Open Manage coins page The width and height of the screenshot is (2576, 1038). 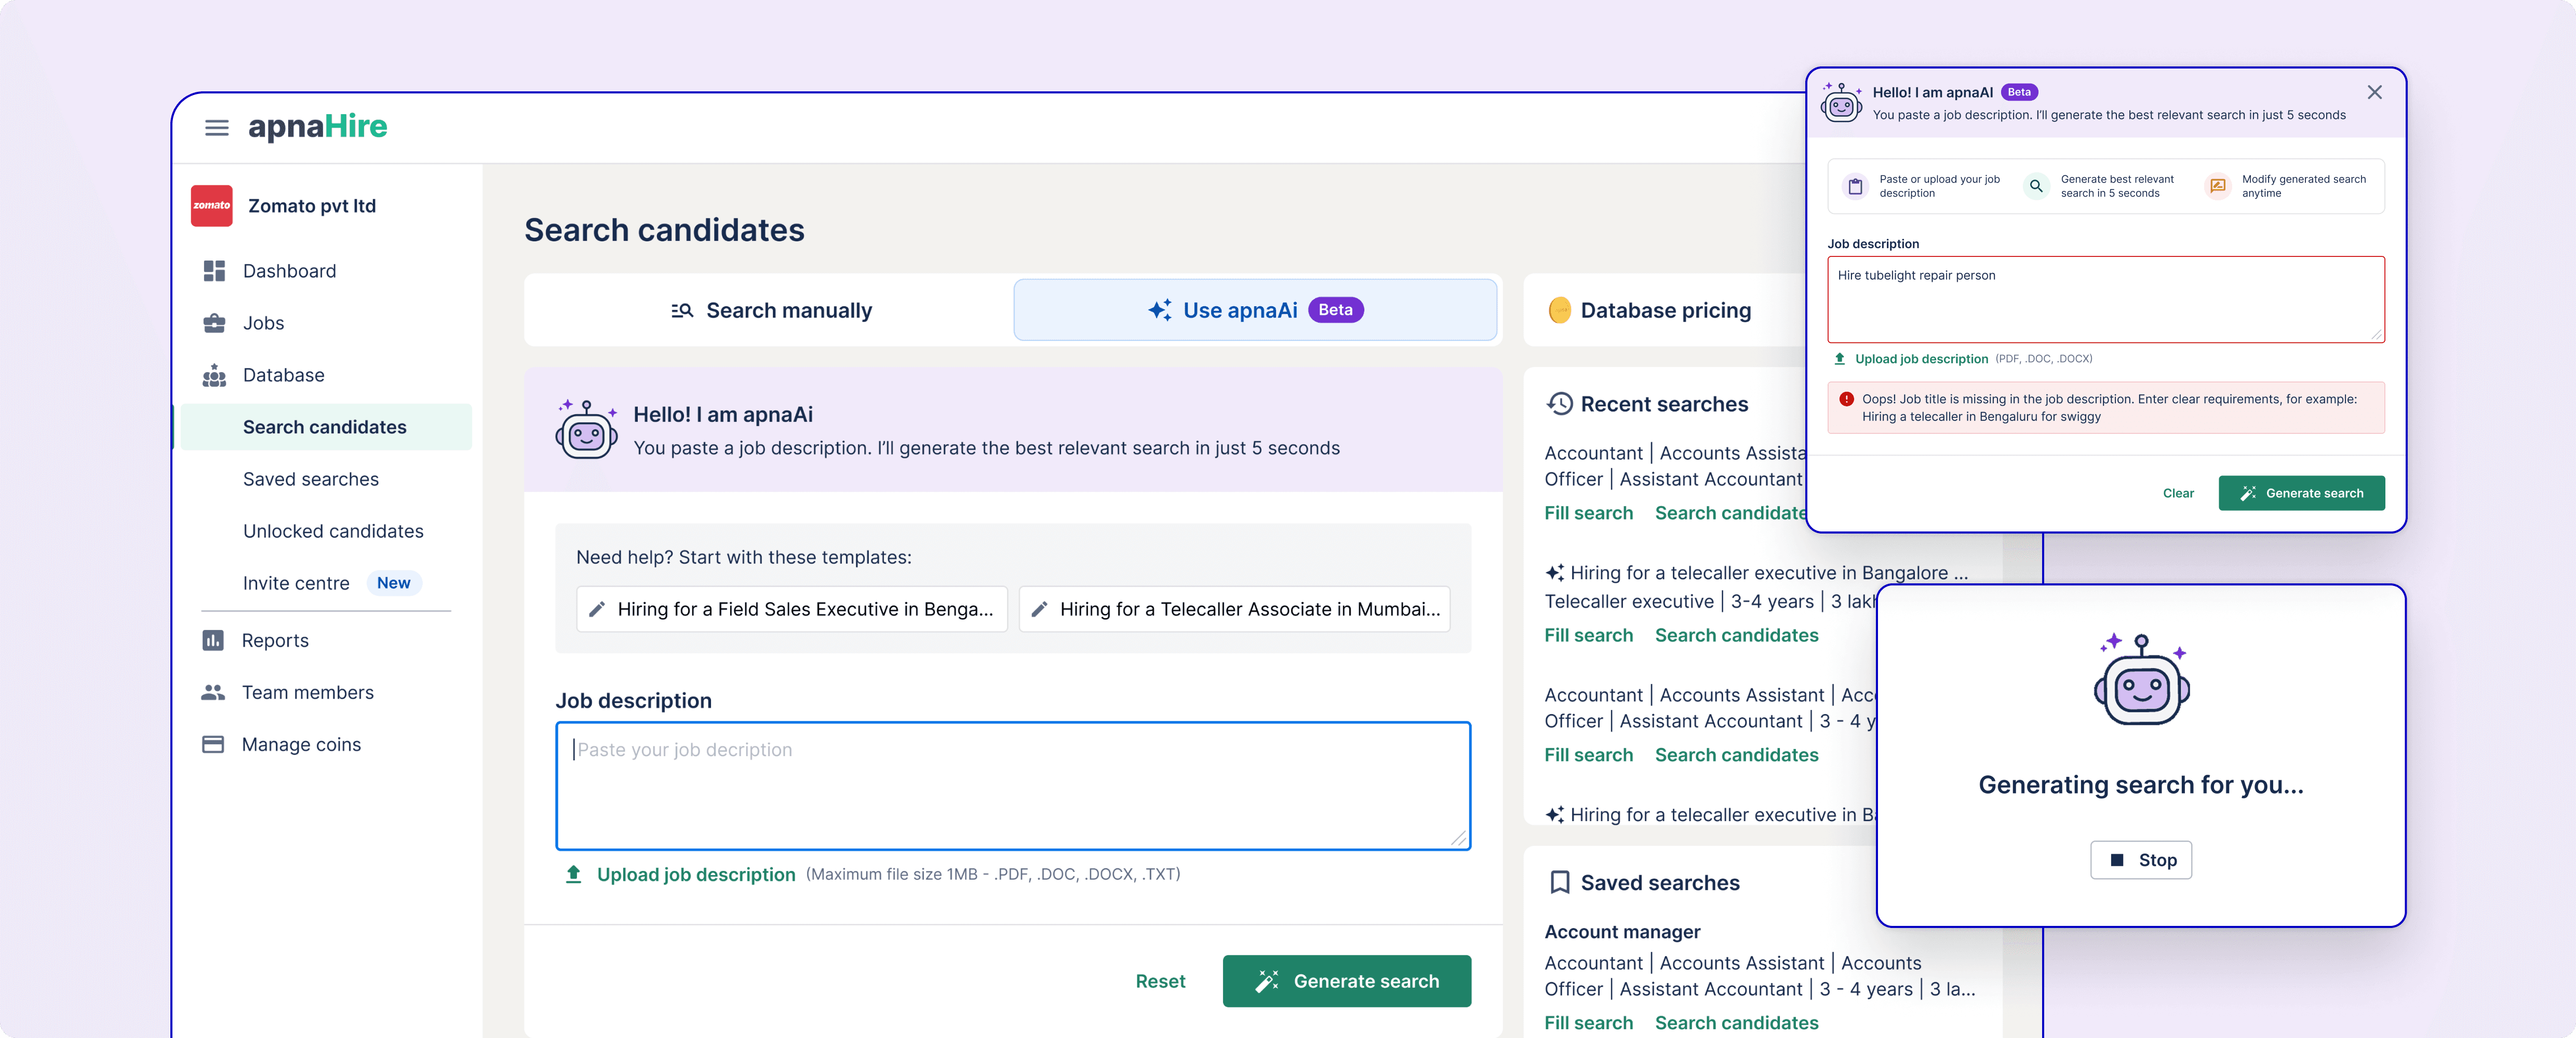click(300, 744)
